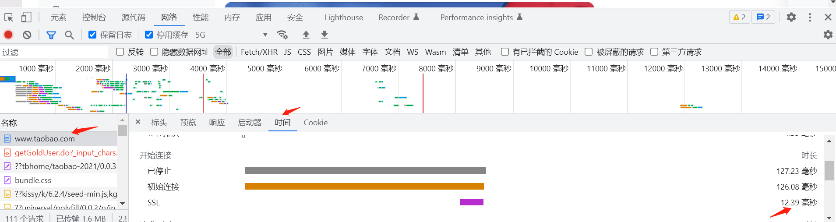Toggle the network filter funnel icon

(x=51, y=35)
